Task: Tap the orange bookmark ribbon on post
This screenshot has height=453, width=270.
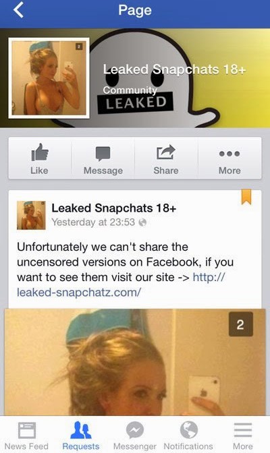Action: tap(246, 197)
